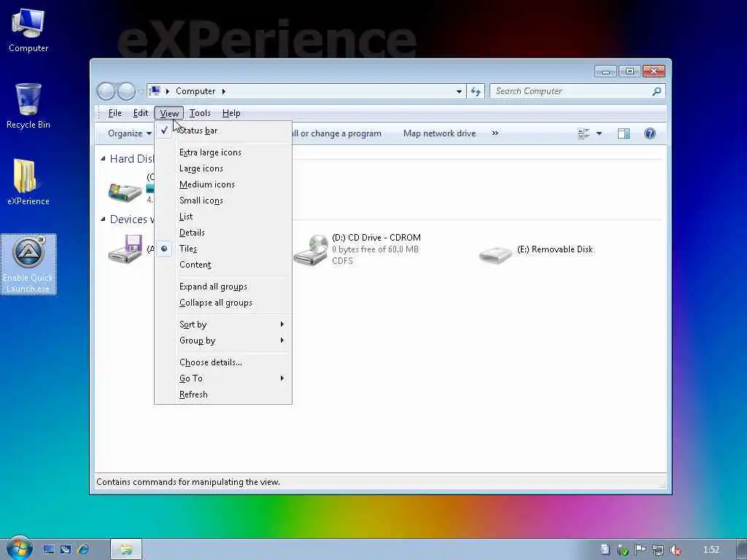Click the muted volume tray icon
747x560 pixels.
(x=675, y=550)
